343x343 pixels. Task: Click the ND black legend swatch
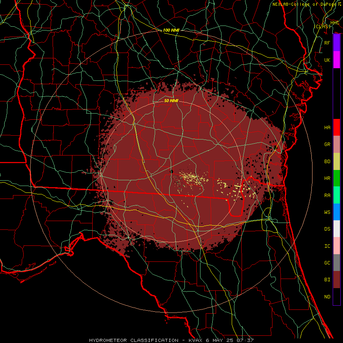pos(337,297)
